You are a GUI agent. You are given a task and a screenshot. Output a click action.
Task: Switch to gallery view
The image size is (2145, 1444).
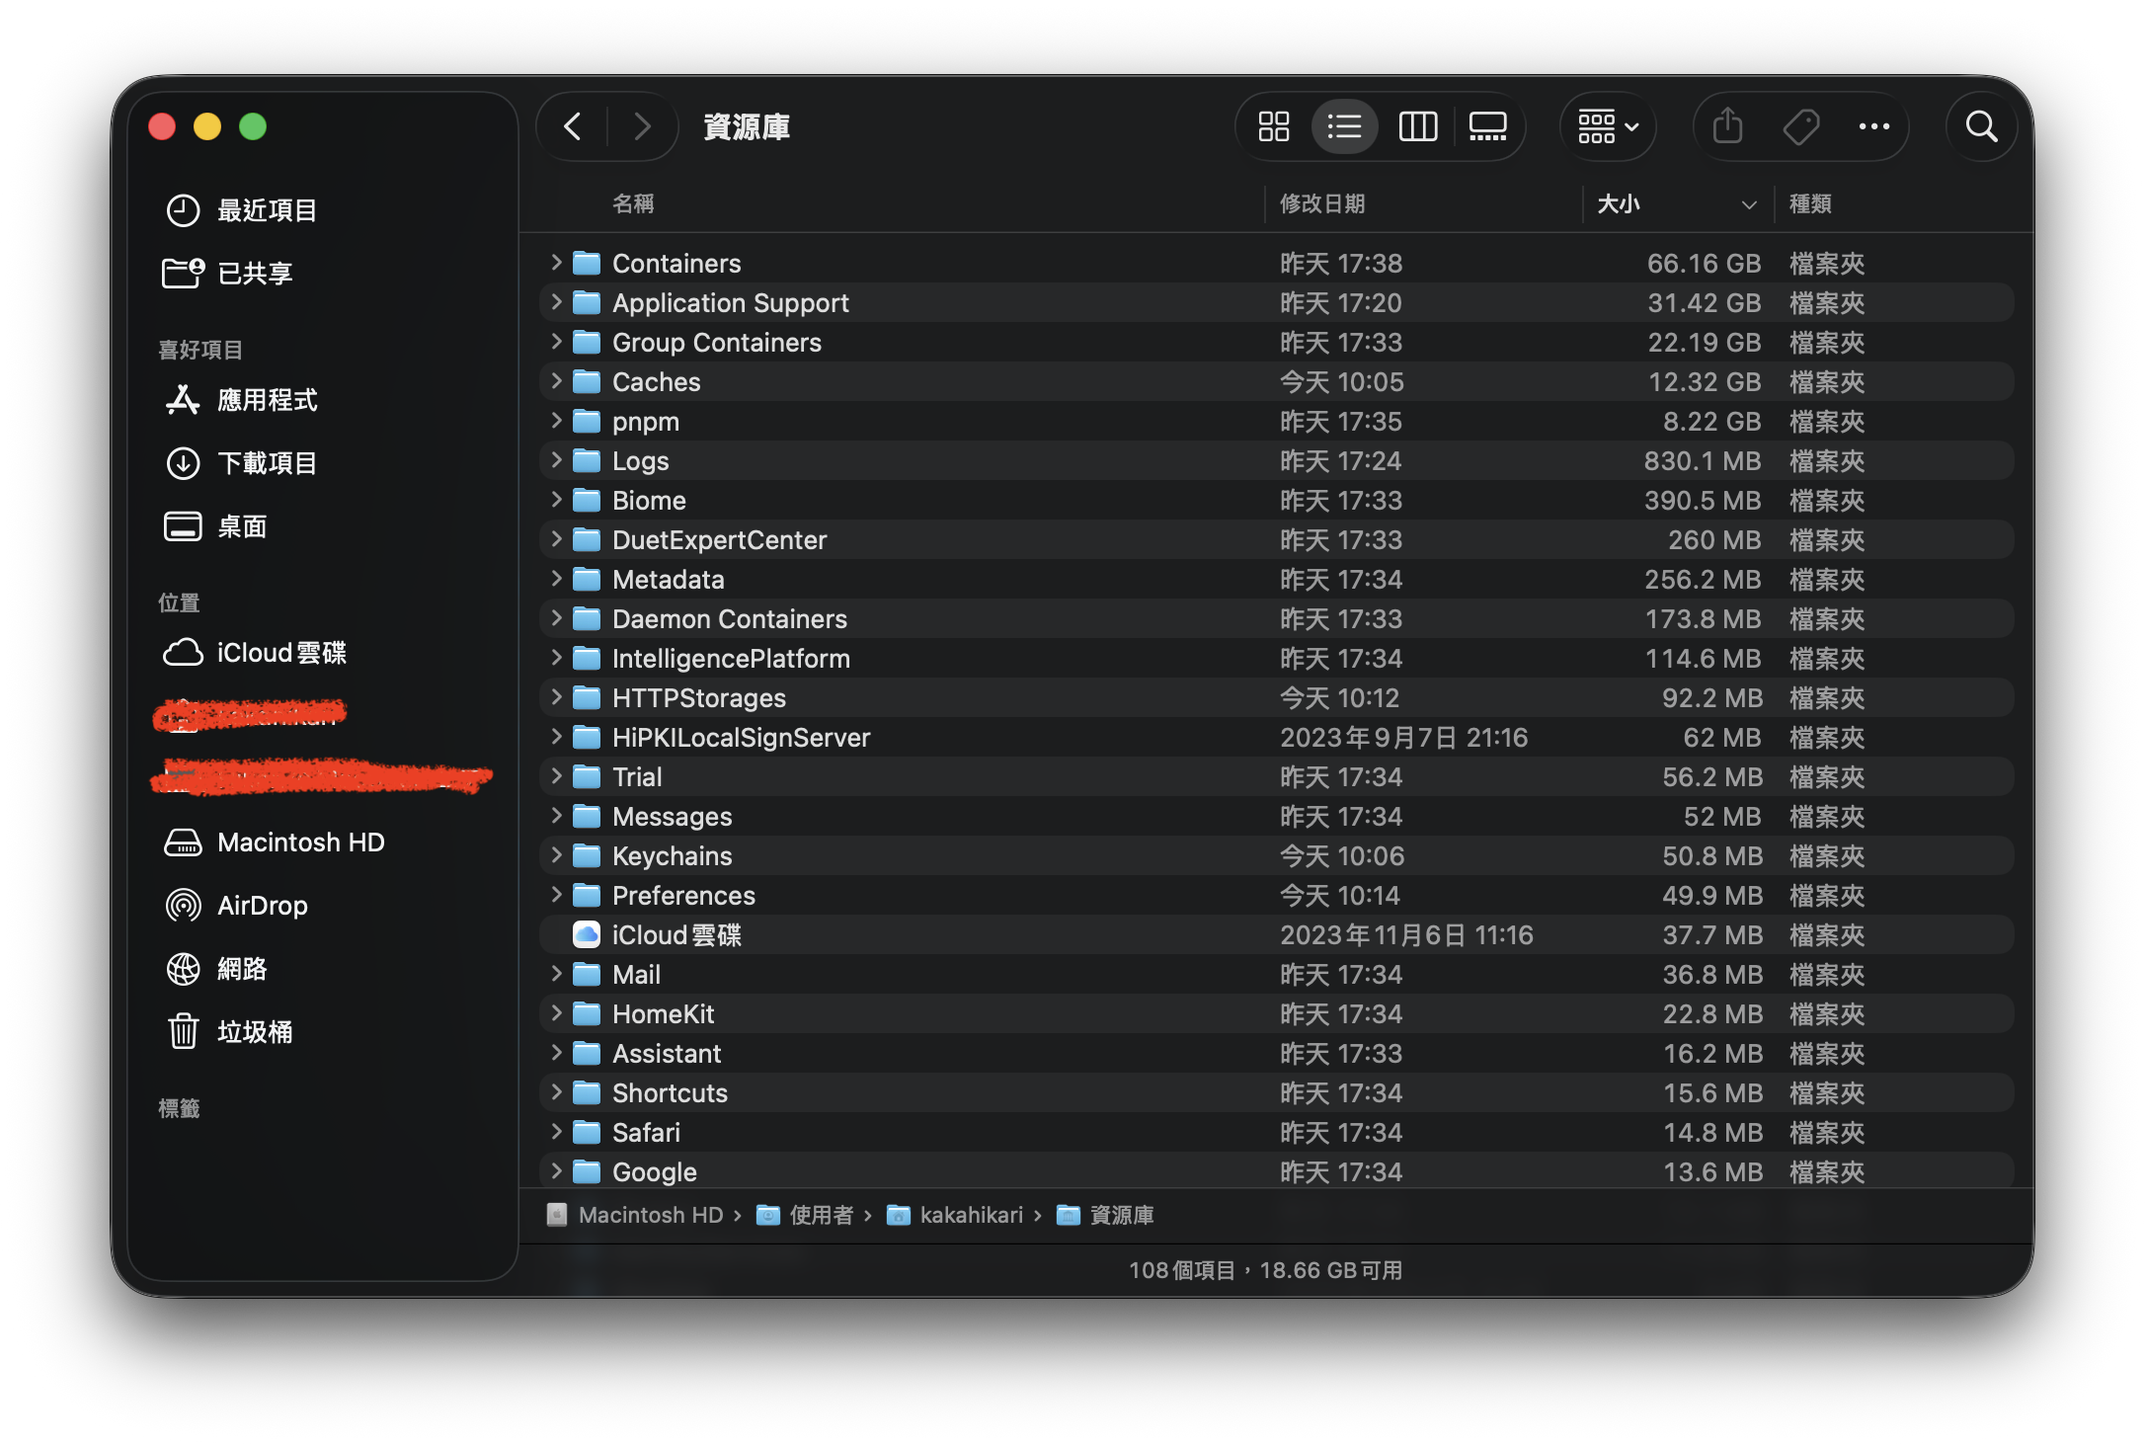click(1487, 126)
